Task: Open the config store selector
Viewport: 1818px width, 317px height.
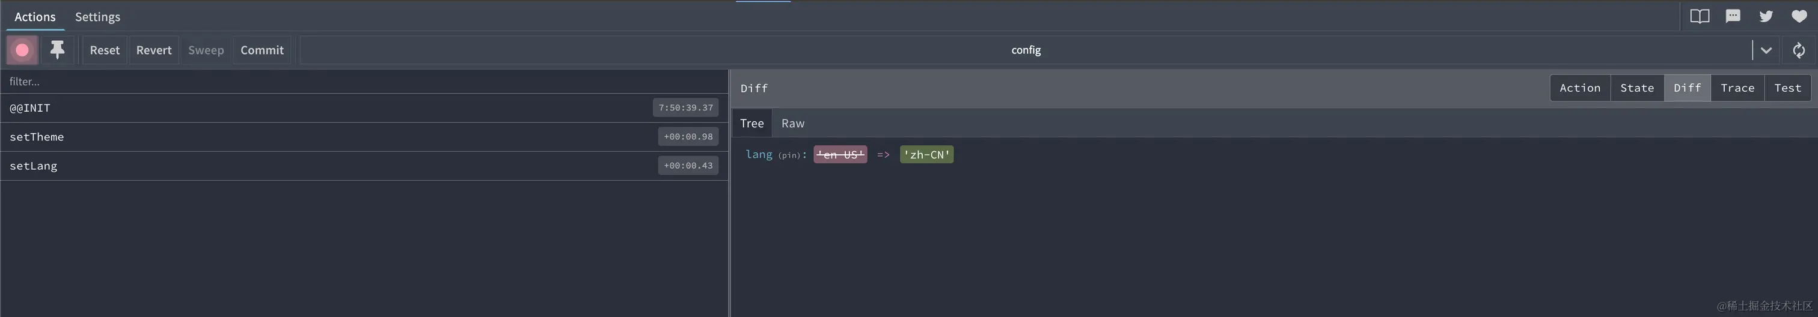Action: point(1026,50)
